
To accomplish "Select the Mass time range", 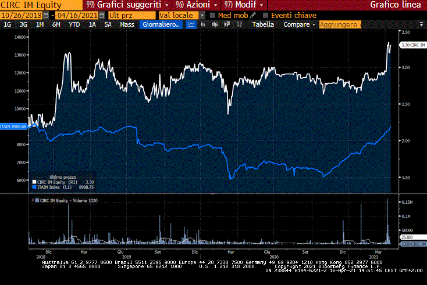I will (x=127, y=24).
